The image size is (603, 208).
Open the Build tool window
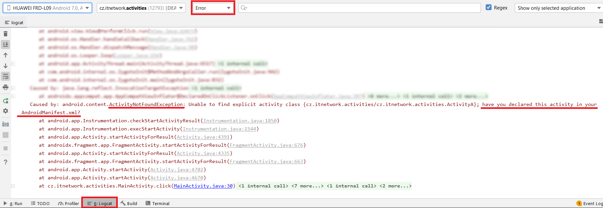coord(129,203)
